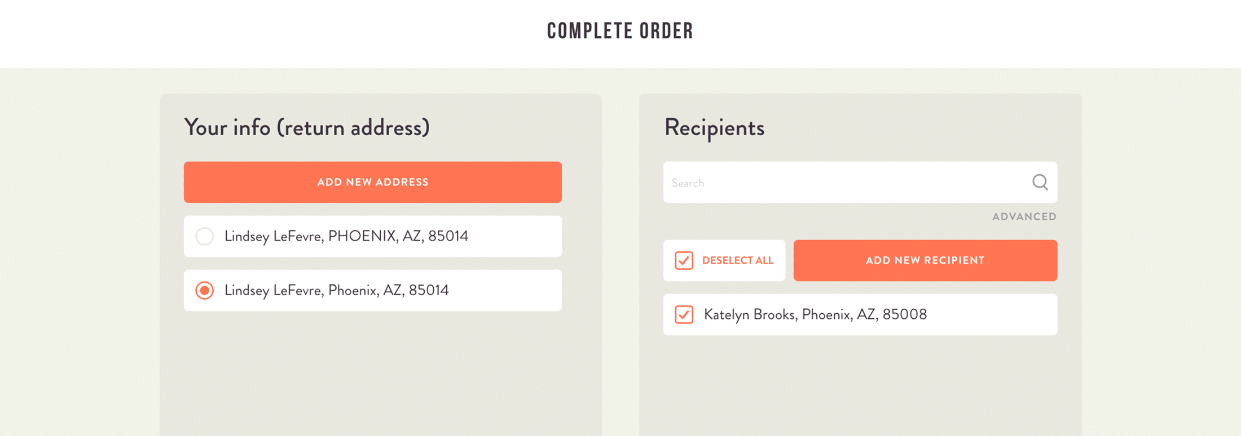Click the Your info (return address) heading
This screenshot has height=436, width=1241.
307,127
